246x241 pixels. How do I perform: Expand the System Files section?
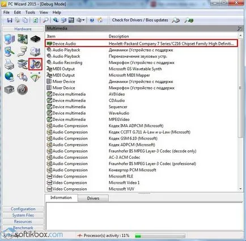coord(23,215)
